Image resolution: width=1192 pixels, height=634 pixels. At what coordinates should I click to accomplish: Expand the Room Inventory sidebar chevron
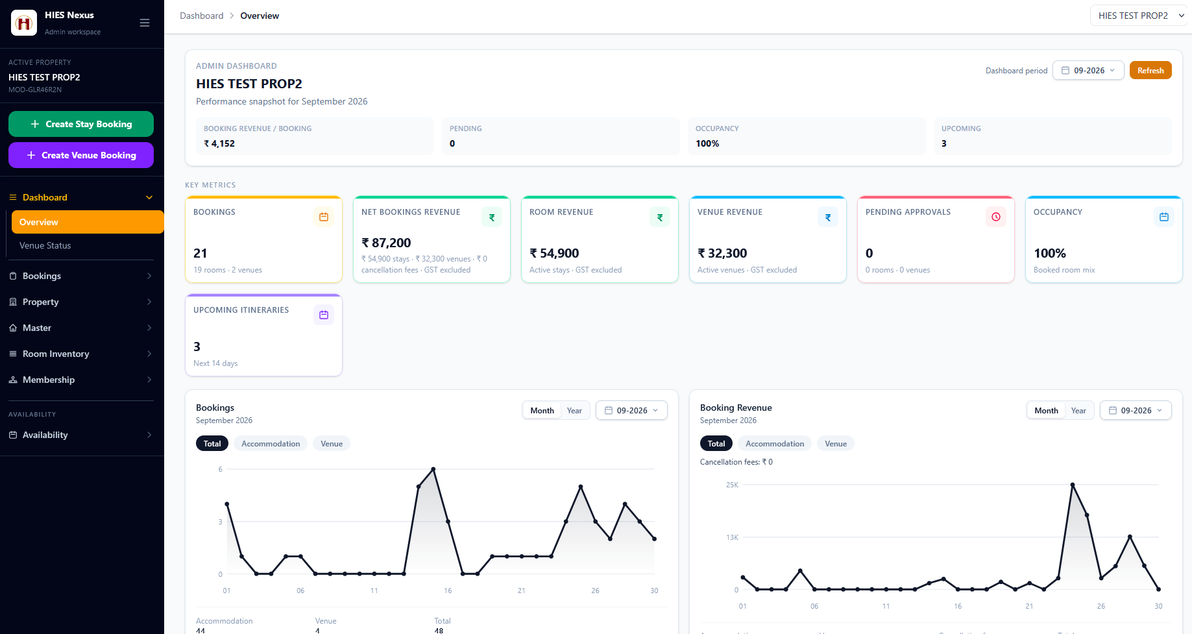coord(149,354)
